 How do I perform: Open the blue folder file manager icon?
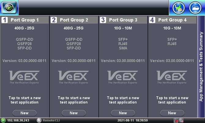[x=195, y=8]
